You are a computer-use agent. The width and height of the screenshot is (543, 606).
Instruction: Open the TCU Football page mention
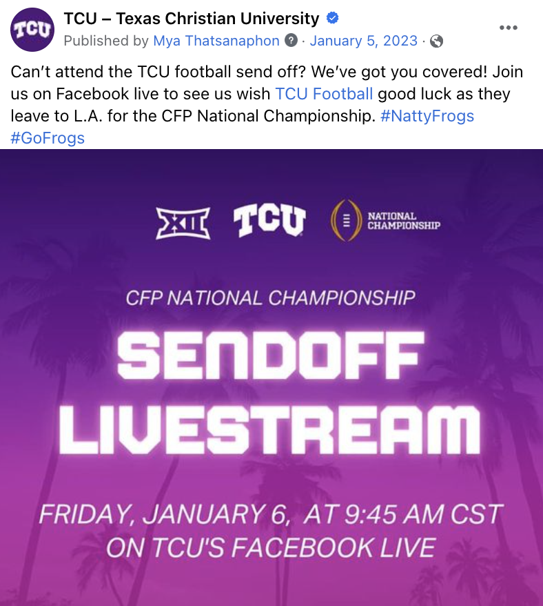324,94
